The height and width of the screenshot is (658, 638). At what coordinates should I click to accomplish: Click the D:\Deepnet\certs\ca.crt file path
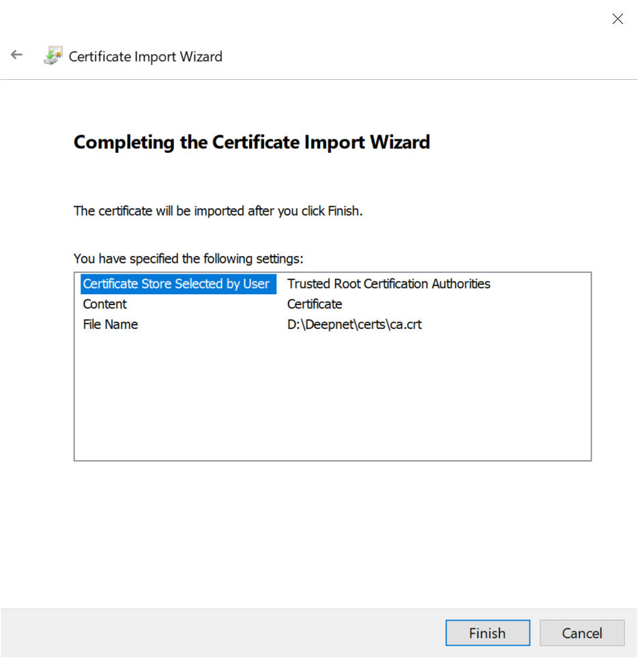click(354, 325)
